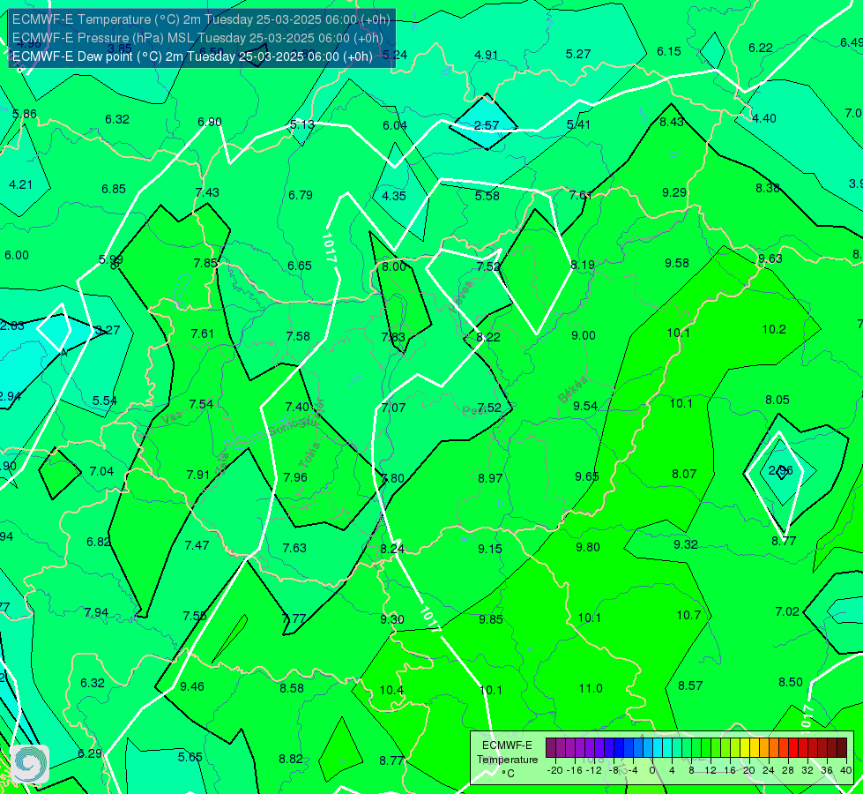Click the map value '9.15'
This screenshot has width=863, height=794.
pyautogui.click(x=490, y=549)
